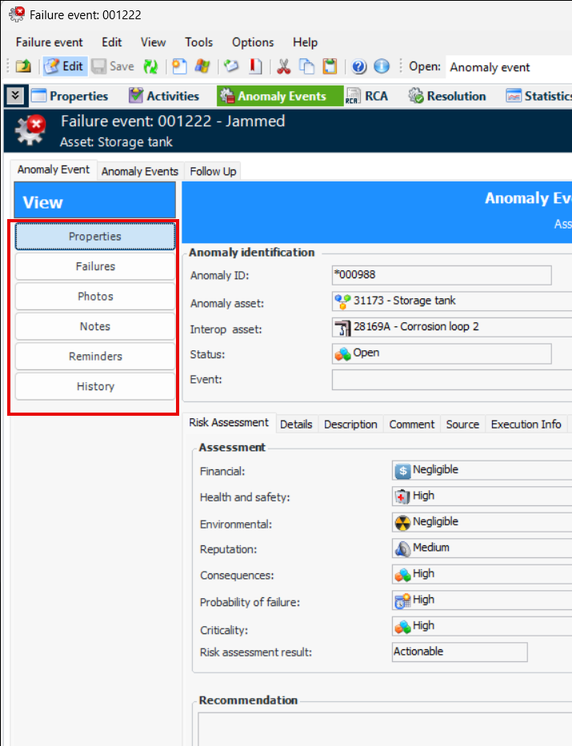572x746 pixels.
Task: Select the Anomaly Event sub-tab
Action: pyautogui.click(x=54, y=170)
